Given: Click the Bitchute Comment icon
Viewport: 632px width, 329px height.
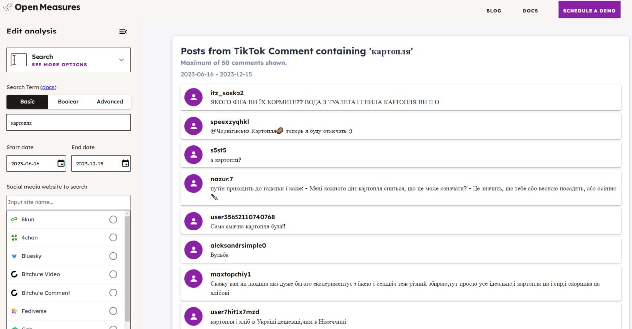Looking at the screenshot, I should pyautogui.click(x=14, y=293).
